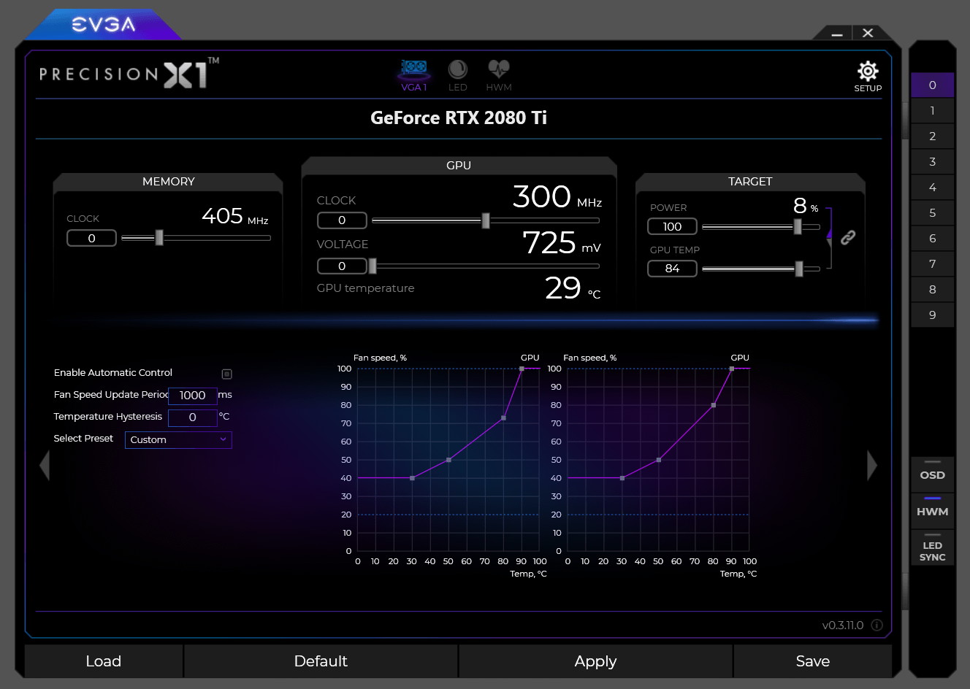
Task: Click left fan curve point at 40%
Action: pyautogui.click(x=413, y=478)
